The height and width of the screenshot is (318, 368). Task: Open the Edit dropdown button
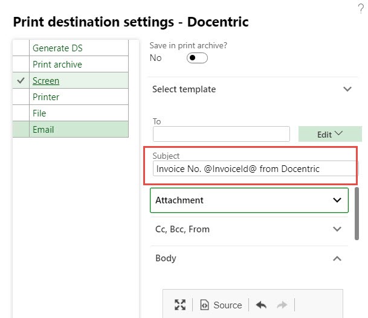click(330, 134)
